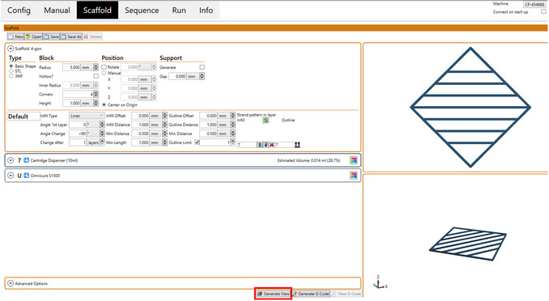Screen dimensions: 549x301
Task: Click the Radius value input field
Action: pyautogui.click(x=72, y=67)
